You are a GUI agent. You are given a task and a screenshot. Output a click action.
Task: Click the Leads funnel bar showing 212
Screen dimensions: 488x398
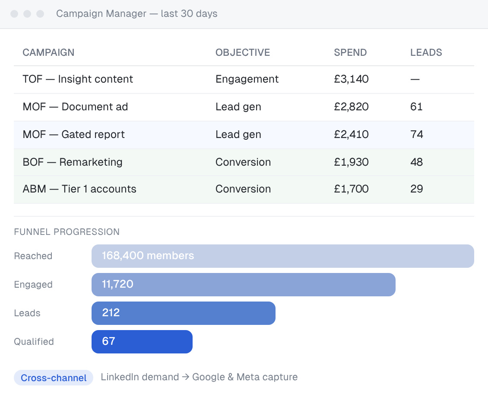183,313
